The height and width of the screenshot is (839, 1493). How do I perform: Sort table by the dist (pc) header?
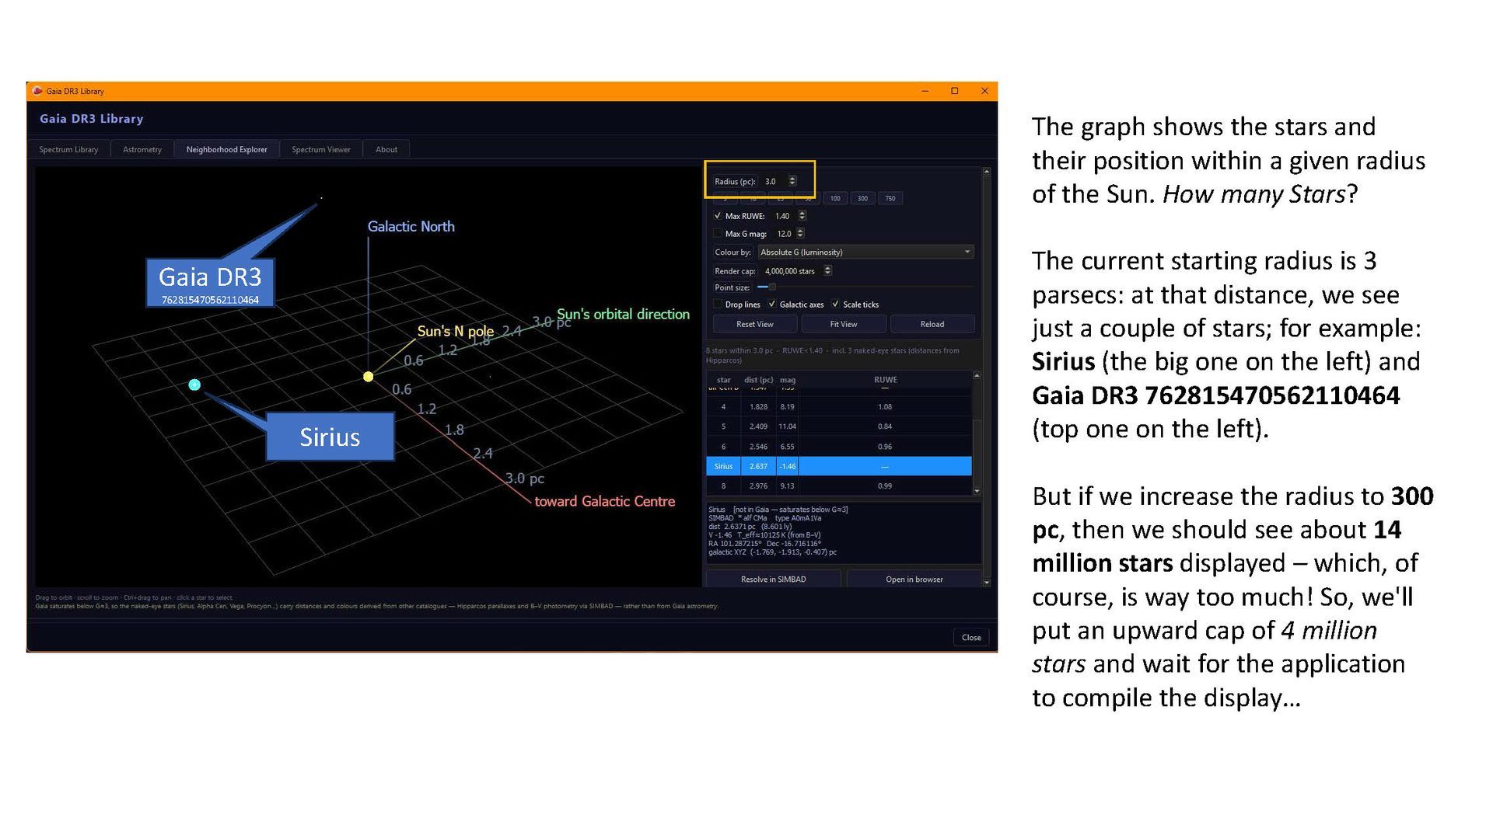coord(758,380)
